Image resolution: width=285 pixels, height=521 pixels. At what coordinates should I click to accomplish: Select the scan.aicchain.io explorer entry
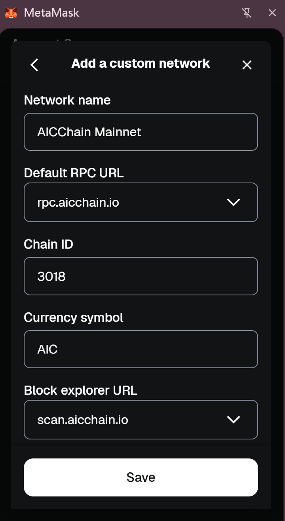click(x=83, y=420)
